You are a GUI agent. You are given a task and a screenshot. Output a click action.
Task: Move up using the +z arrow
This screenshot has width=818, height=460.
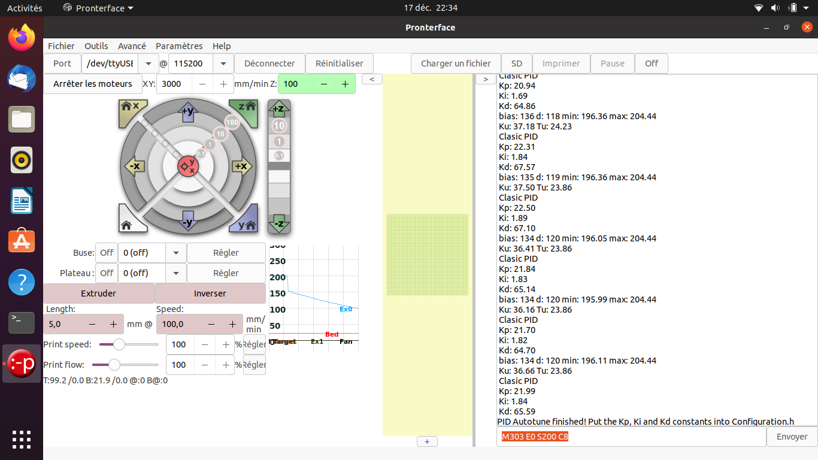[278, 108]
